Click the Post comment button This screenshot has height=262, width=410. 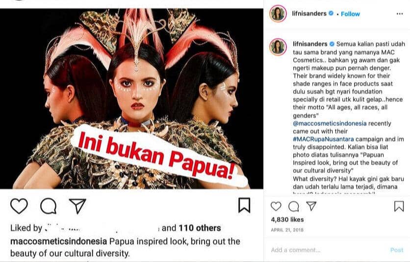click(397, 250)
